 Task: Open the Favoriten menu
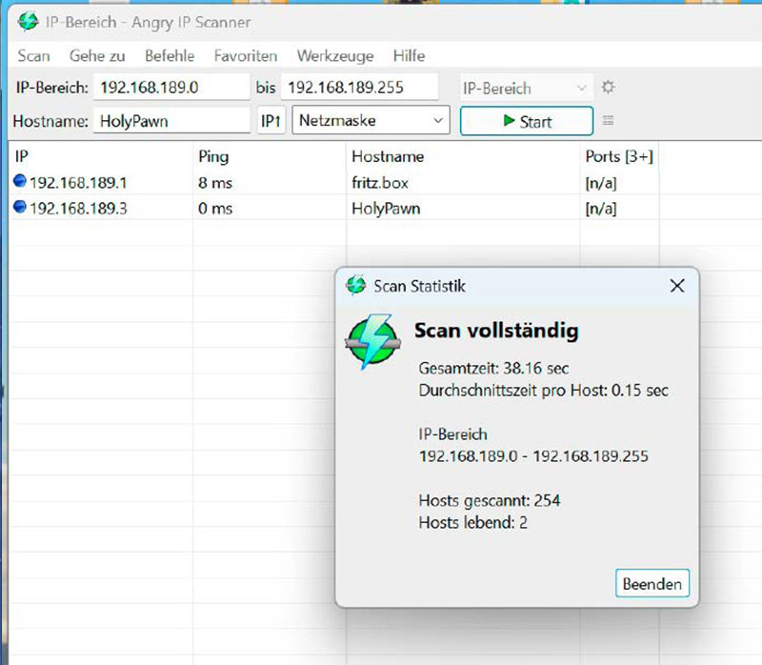[245, 56]
